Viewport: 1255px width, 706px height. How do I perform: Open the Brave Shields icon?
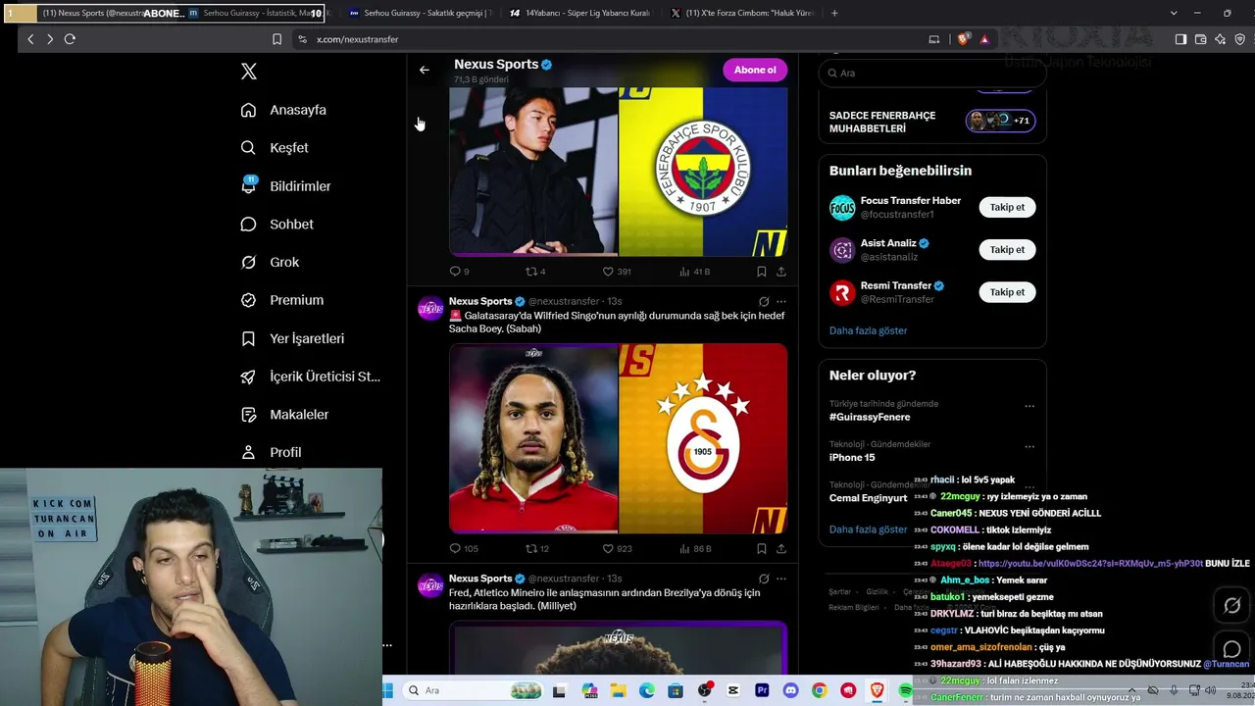[x=964, y=39]
